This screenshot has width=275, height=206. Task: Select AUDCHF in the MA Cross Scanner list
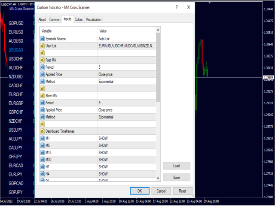coord(16,68)
